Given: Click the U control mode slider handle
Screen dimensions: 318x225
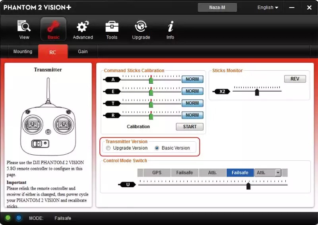Looking at the screenshot, I should tap(248, 186).
